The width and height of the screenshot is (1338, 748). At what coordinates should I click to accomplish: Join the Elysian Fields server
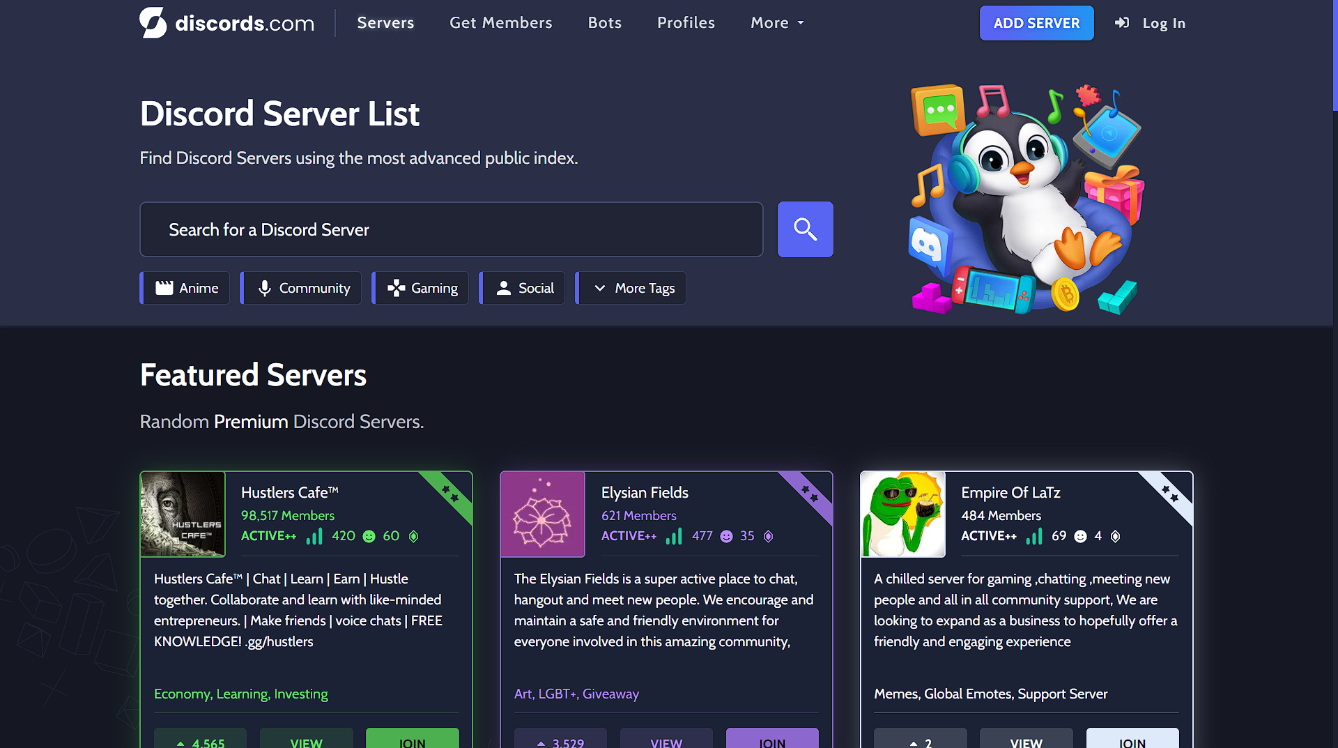(772, 739)
